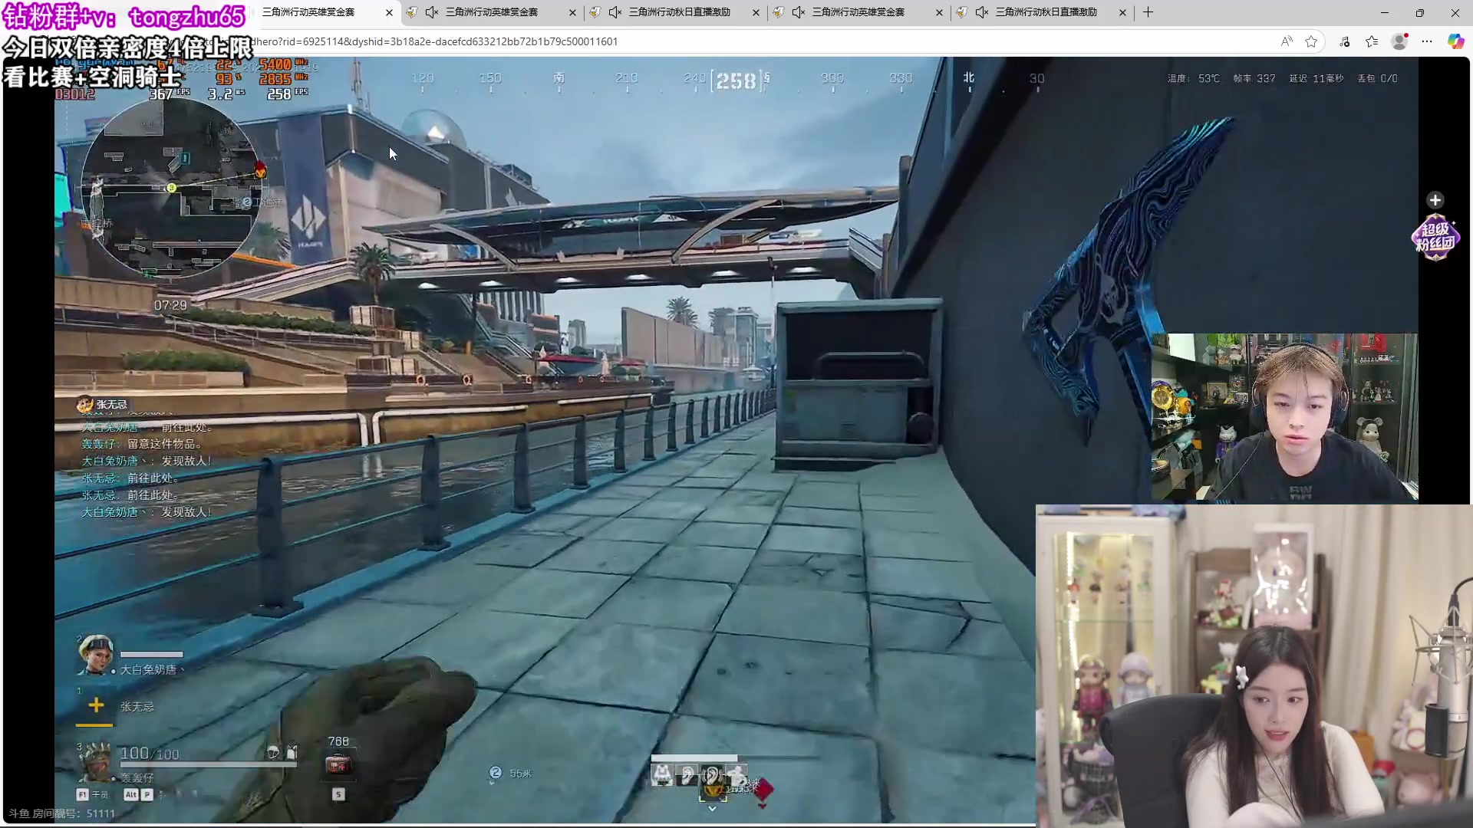Click the 大白兔奶唐 teammate avatar
This screenshot has width=1473, height=828.
click(95, 655)
